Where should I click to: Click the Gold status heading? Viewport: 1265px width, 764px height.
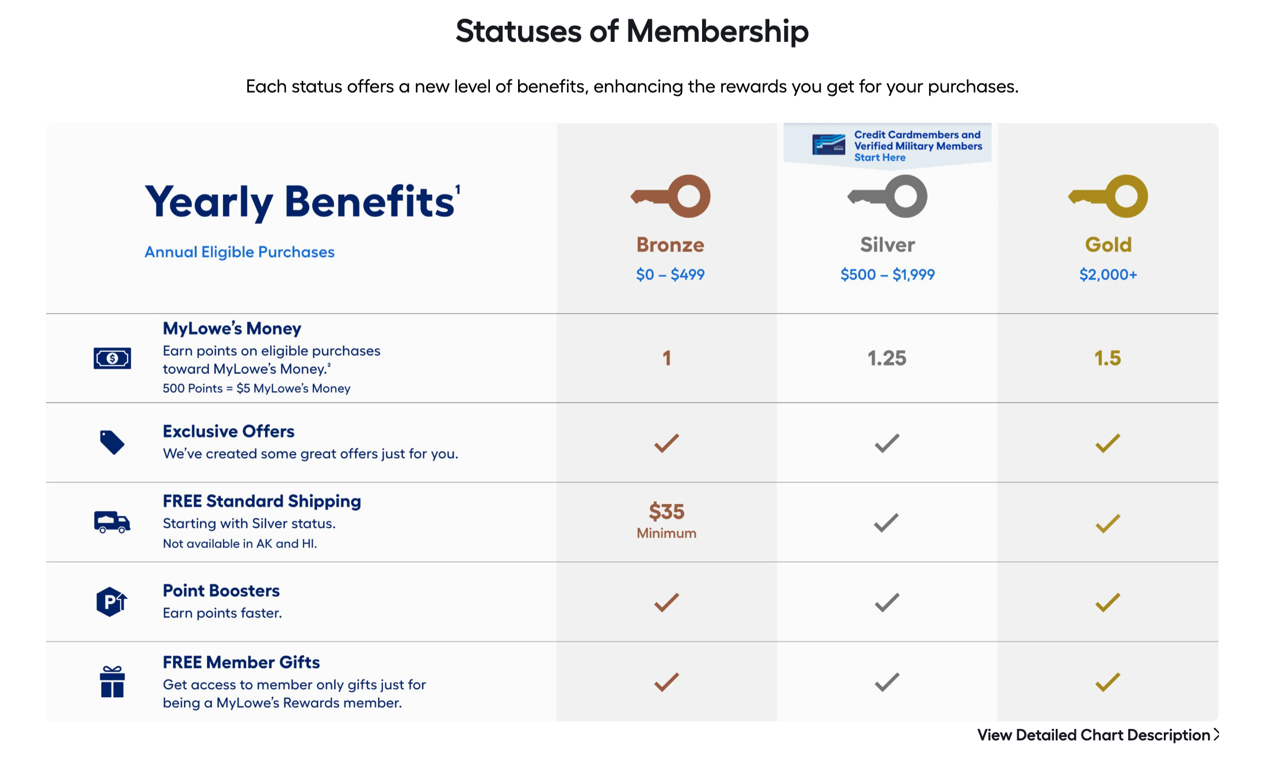(x=1108, y=245)
